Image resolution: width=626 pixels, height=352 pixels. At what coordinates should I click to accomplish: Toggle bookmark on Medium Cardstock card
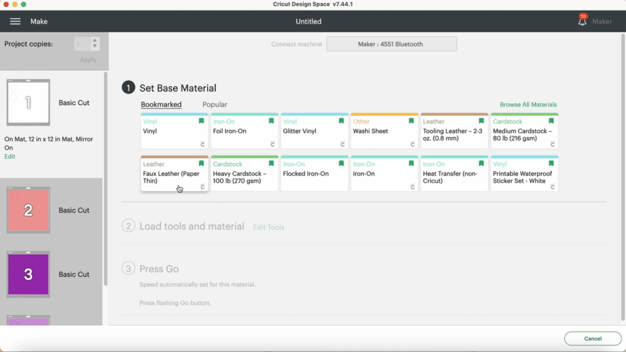551,121
